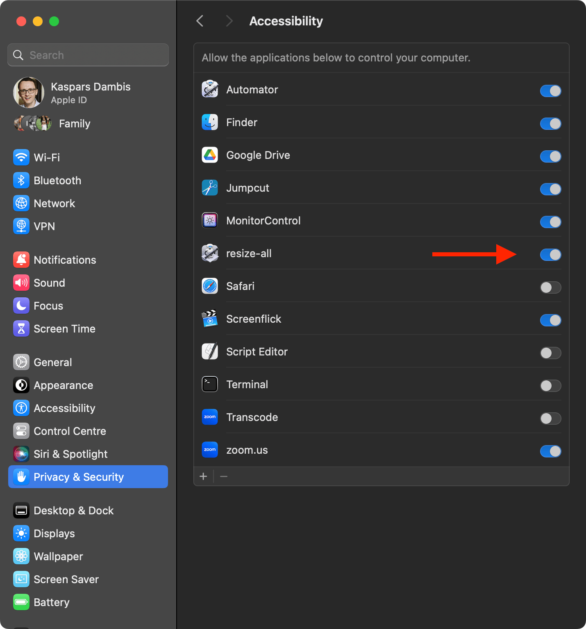Select the Screenflick row label
This screenshot has width=586, height=629.
pyautogui.click(x=254, y=319)
